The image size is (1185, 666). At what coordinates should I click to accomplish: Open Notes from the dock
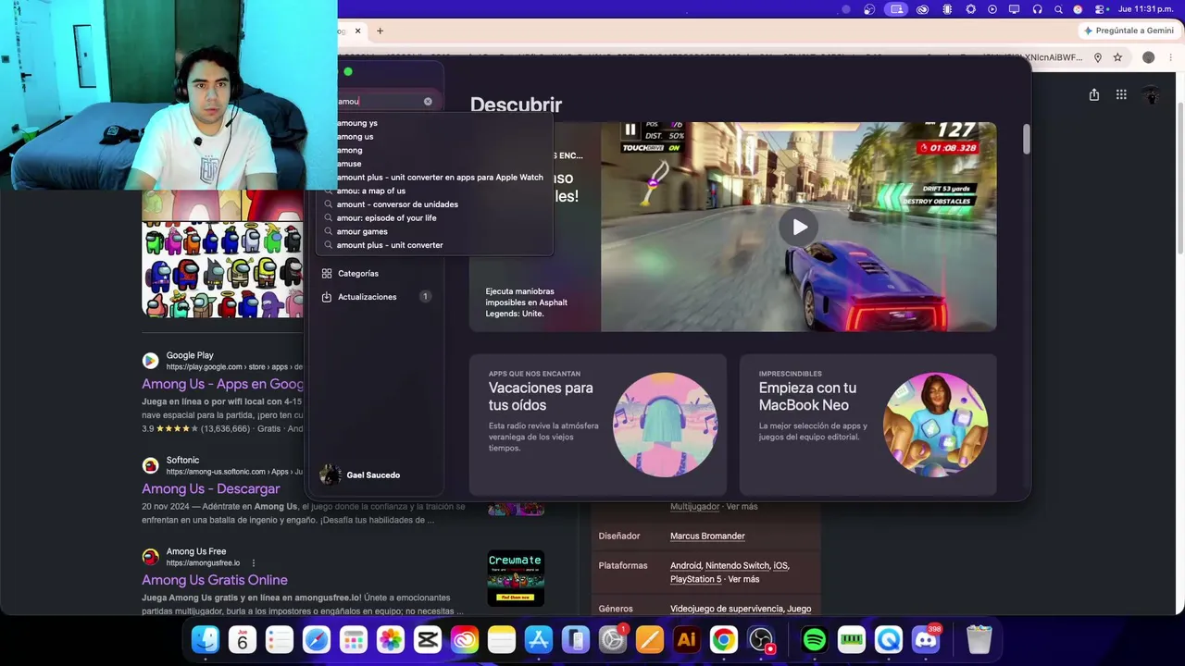tap(502, 639)
